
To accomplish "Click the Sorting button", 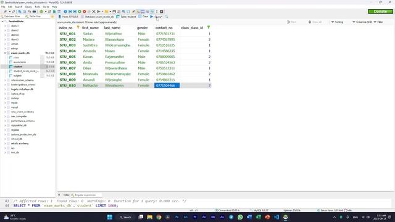I will pos(337,22).
